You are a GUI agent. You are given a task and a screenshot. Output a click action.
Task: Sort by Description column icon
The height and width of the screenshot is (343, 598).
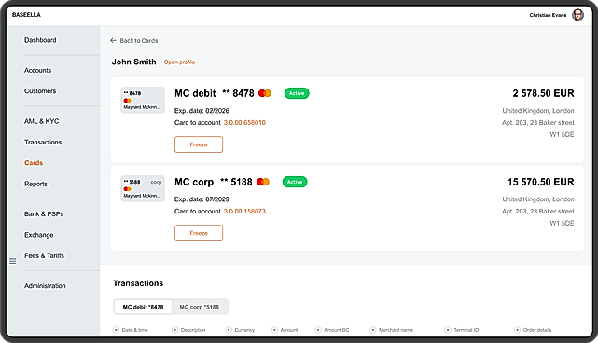click(174, 330)
